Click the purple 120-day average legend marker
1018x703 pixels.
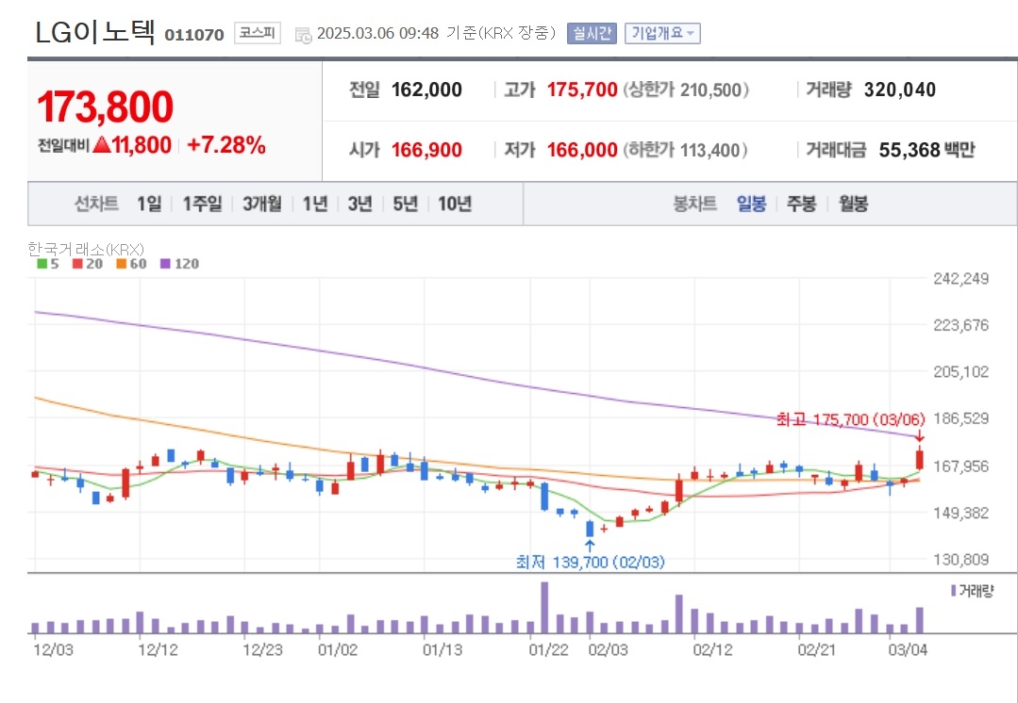165,264
